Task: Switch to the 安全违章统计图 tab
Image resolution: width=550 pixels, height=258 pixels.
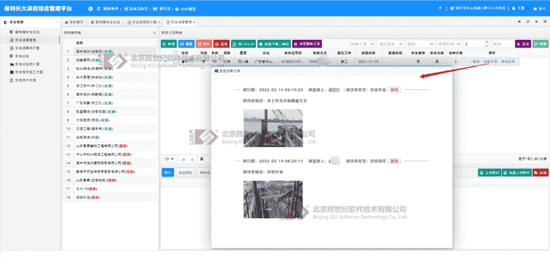Action: tap(144, 22)
